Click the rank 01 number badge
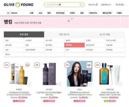Viewport: 129px width, 107px height. click(x=7, y=65)
